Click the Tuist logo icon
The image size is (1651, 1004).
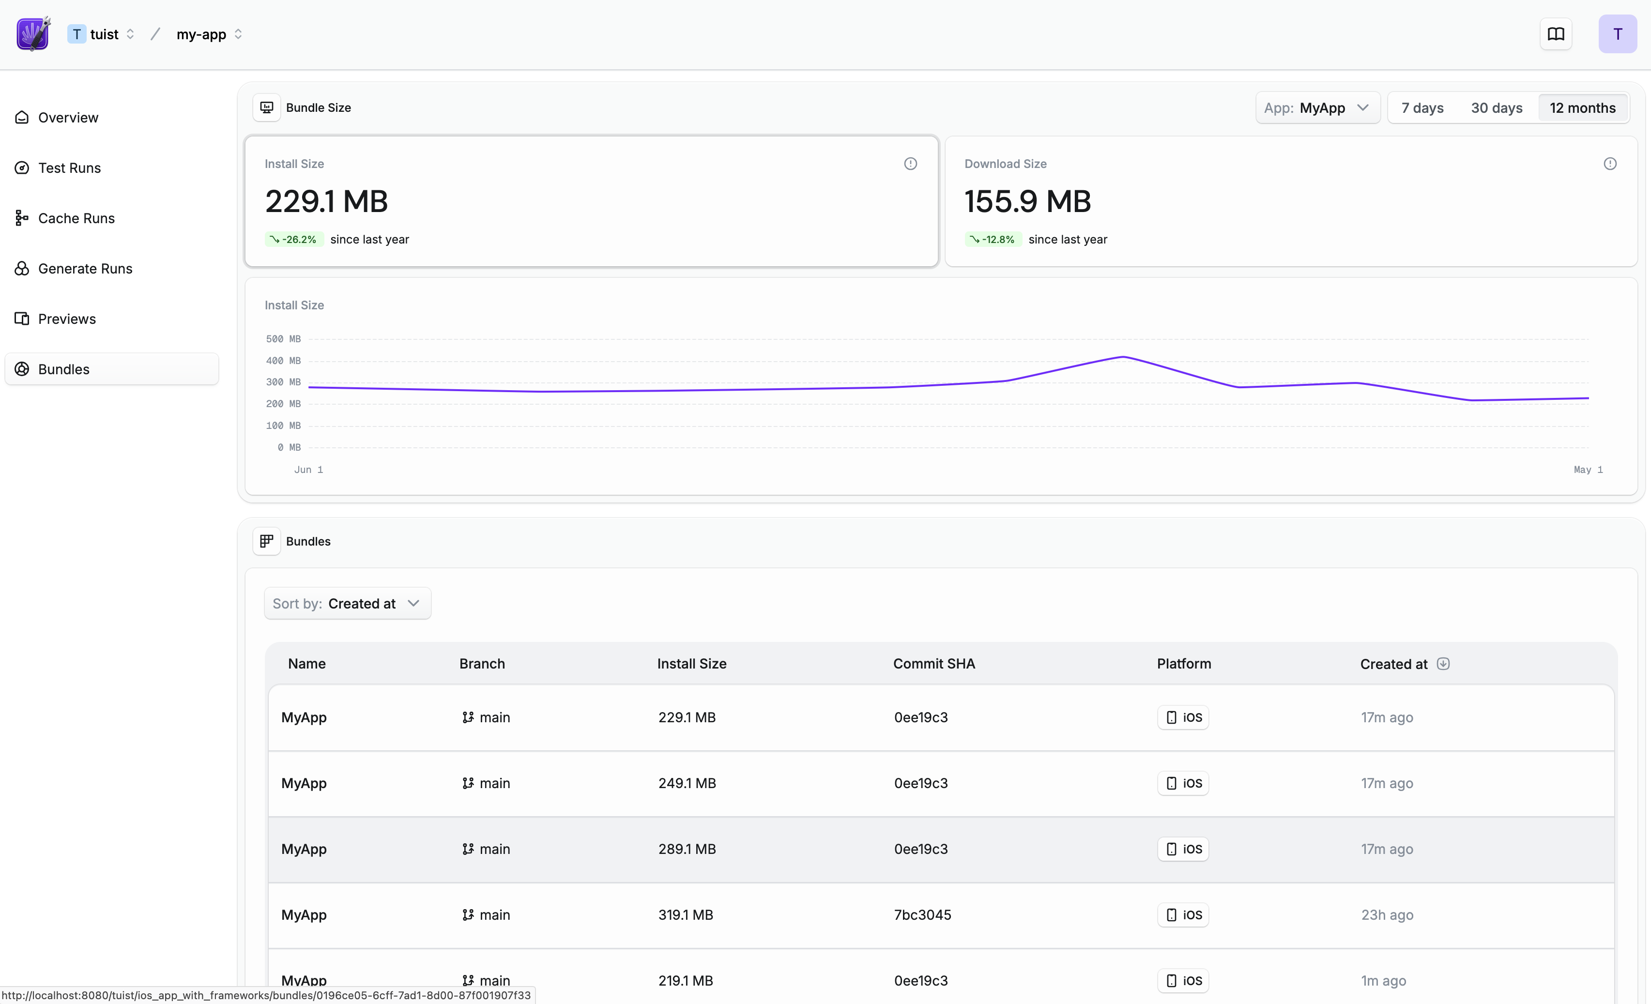tap(33, 34)
